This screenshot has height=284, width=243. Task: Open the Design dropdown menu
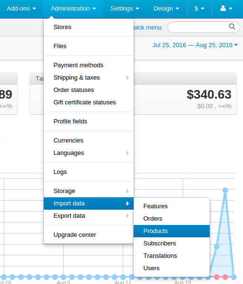tap(166, 9)
